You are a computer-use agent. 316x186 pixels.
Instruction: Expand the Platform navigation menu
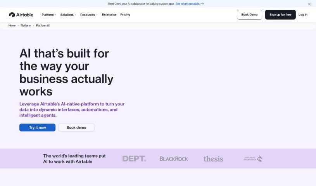49,15
